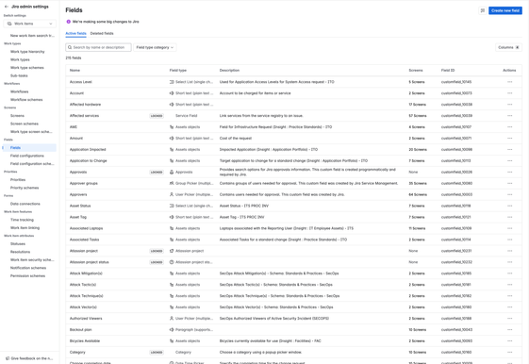Open actions menu for Amount row
The width and height of the screenshot is (529, 364).
click(x=509, y=139)
